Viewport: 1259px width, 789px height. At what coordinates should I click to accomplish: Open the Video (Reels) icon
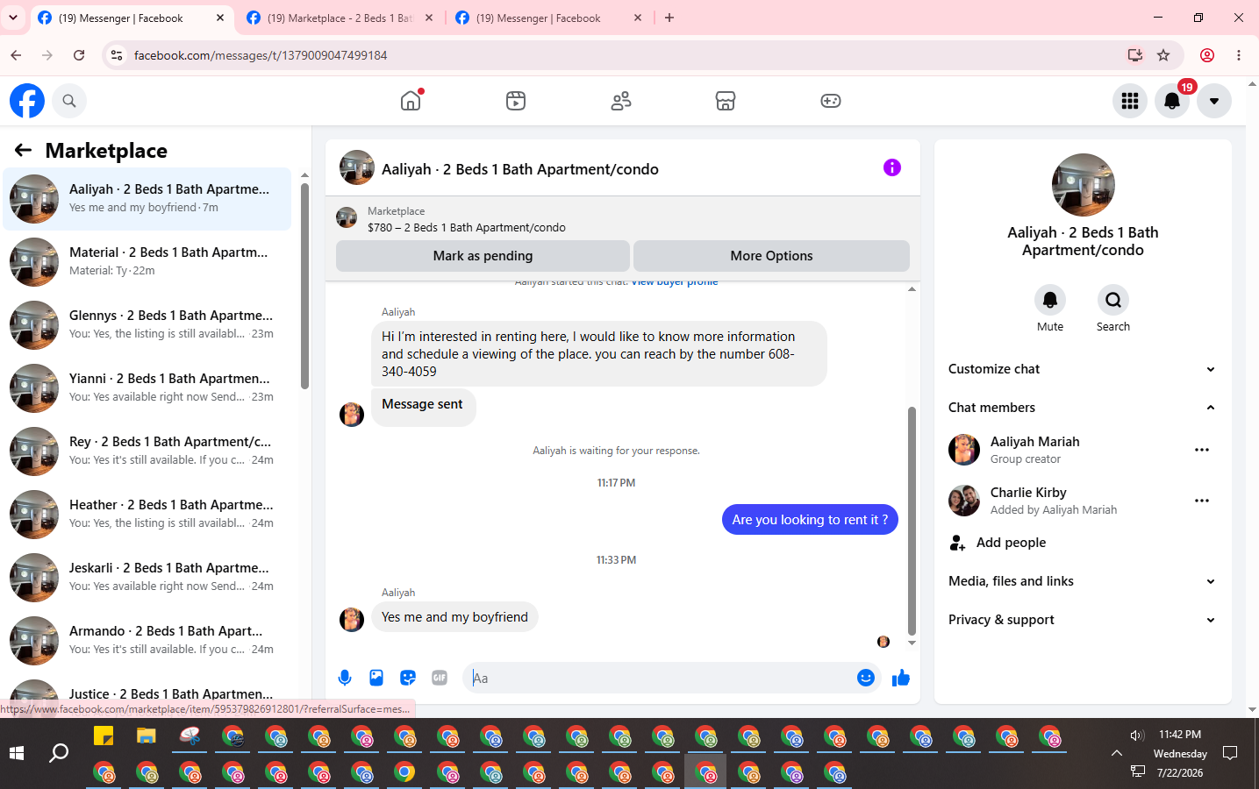point(516,101)
